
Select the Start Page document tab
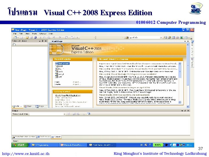tap(57, 41)
